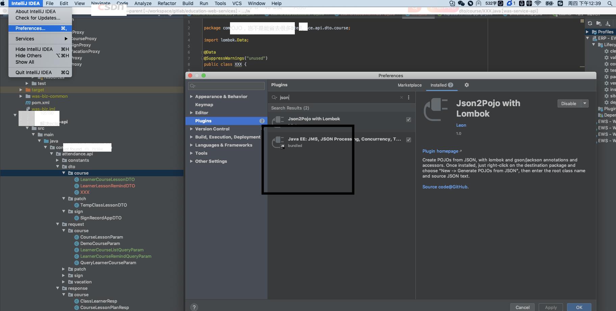Uncheck the Java EE: JMS plugin checkbox
The width and height of the screenshot is (616, 311).
point(408,139)
